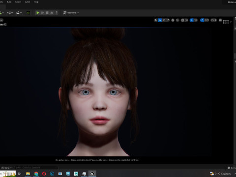Start Play in Editor with green play button
The height and width of the screenshot is (177, 236).
click(38, 13)
